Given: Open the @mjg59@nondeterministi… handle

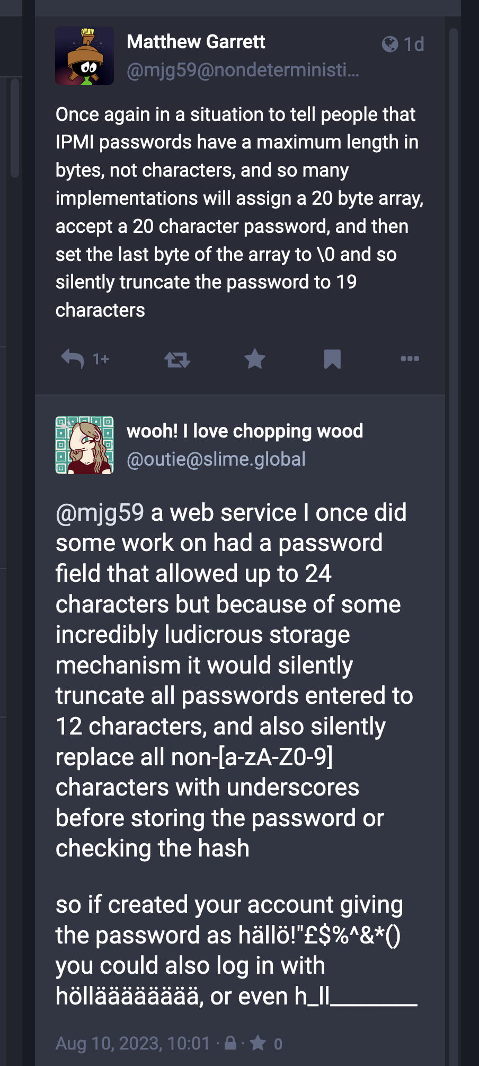Looking at the screenshot, I should tap(243, 70).
